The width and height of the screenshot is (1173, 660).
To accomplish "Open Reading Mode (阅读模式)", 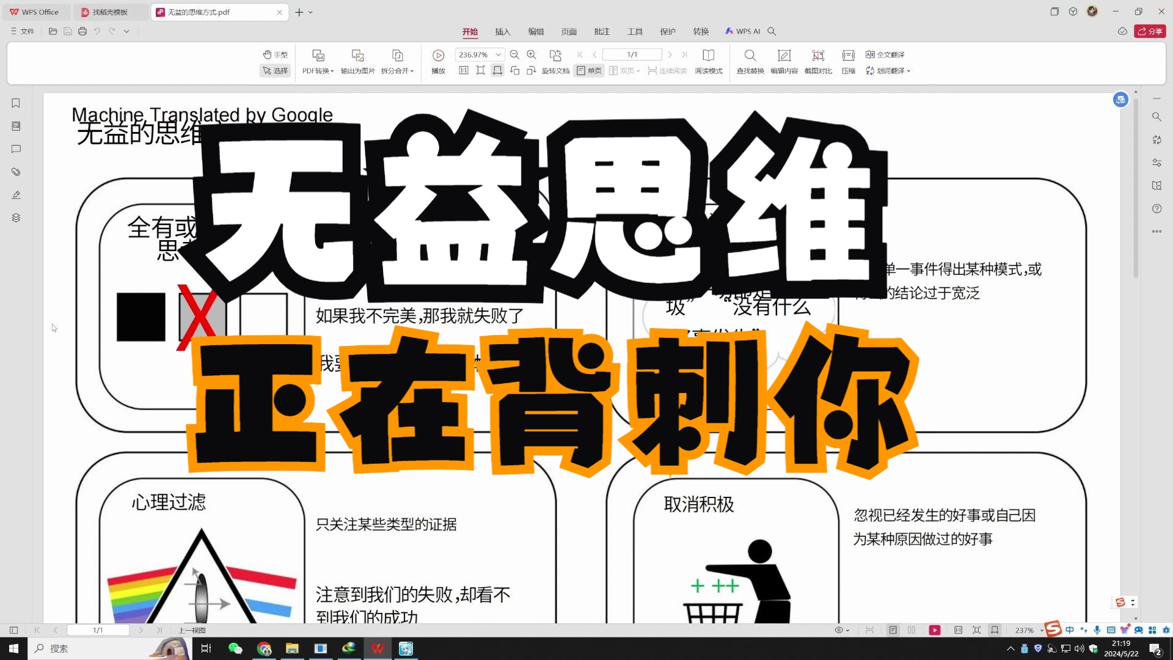I will click(709, 62).
